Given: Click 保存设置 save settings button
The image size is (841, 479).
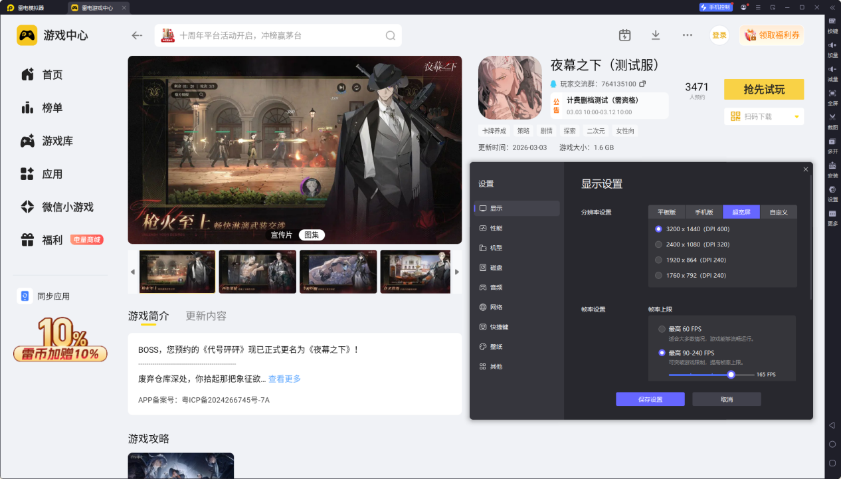Looking at the screenshot, I should coord(650,399).
